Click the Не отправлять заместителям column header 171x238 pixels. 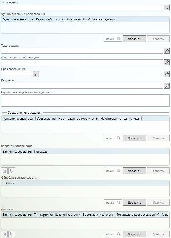click(x=78, y=118)
